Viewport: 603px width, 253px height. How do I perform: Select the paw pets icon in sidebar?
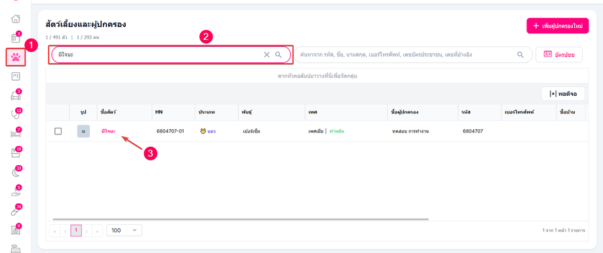[x=15, y=57]
